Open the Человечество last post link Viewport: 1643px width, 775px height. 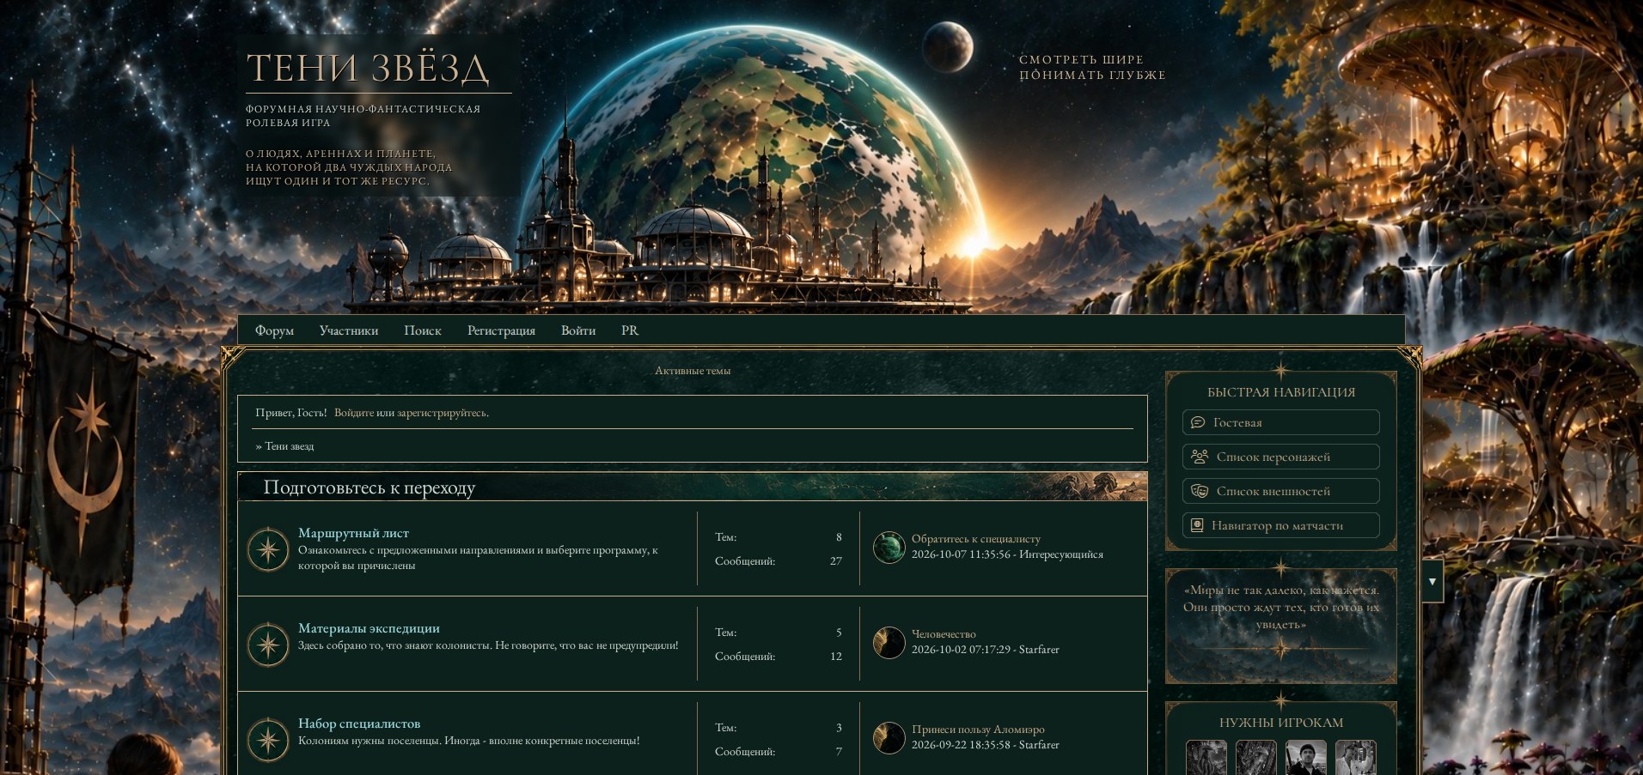point(944,634)
